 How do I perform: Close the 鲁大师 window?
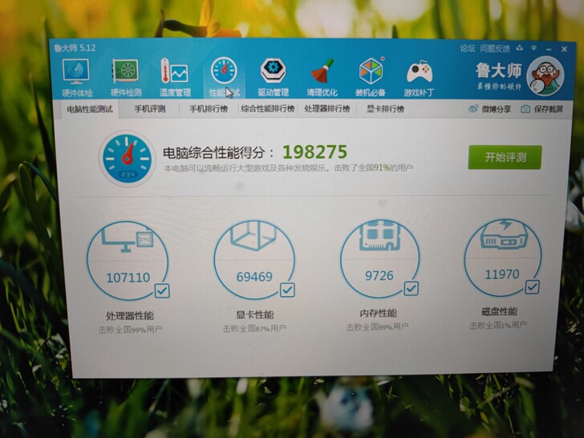(564, 49)
